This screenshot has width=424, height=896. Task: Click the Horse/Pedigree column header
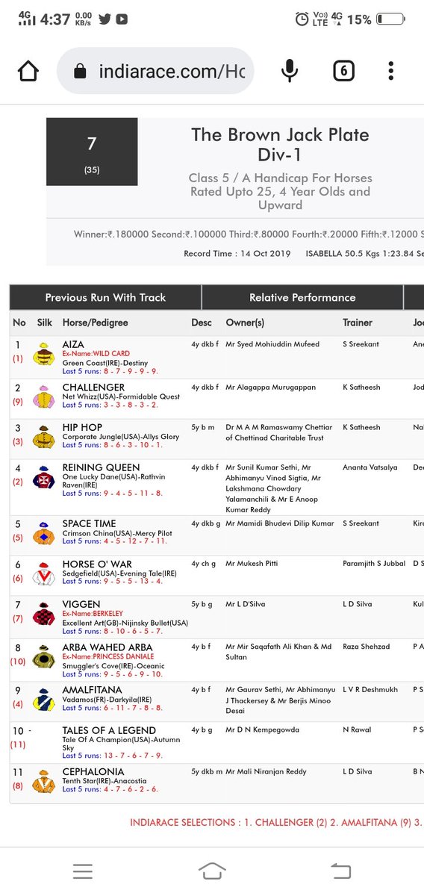[96, 323]
